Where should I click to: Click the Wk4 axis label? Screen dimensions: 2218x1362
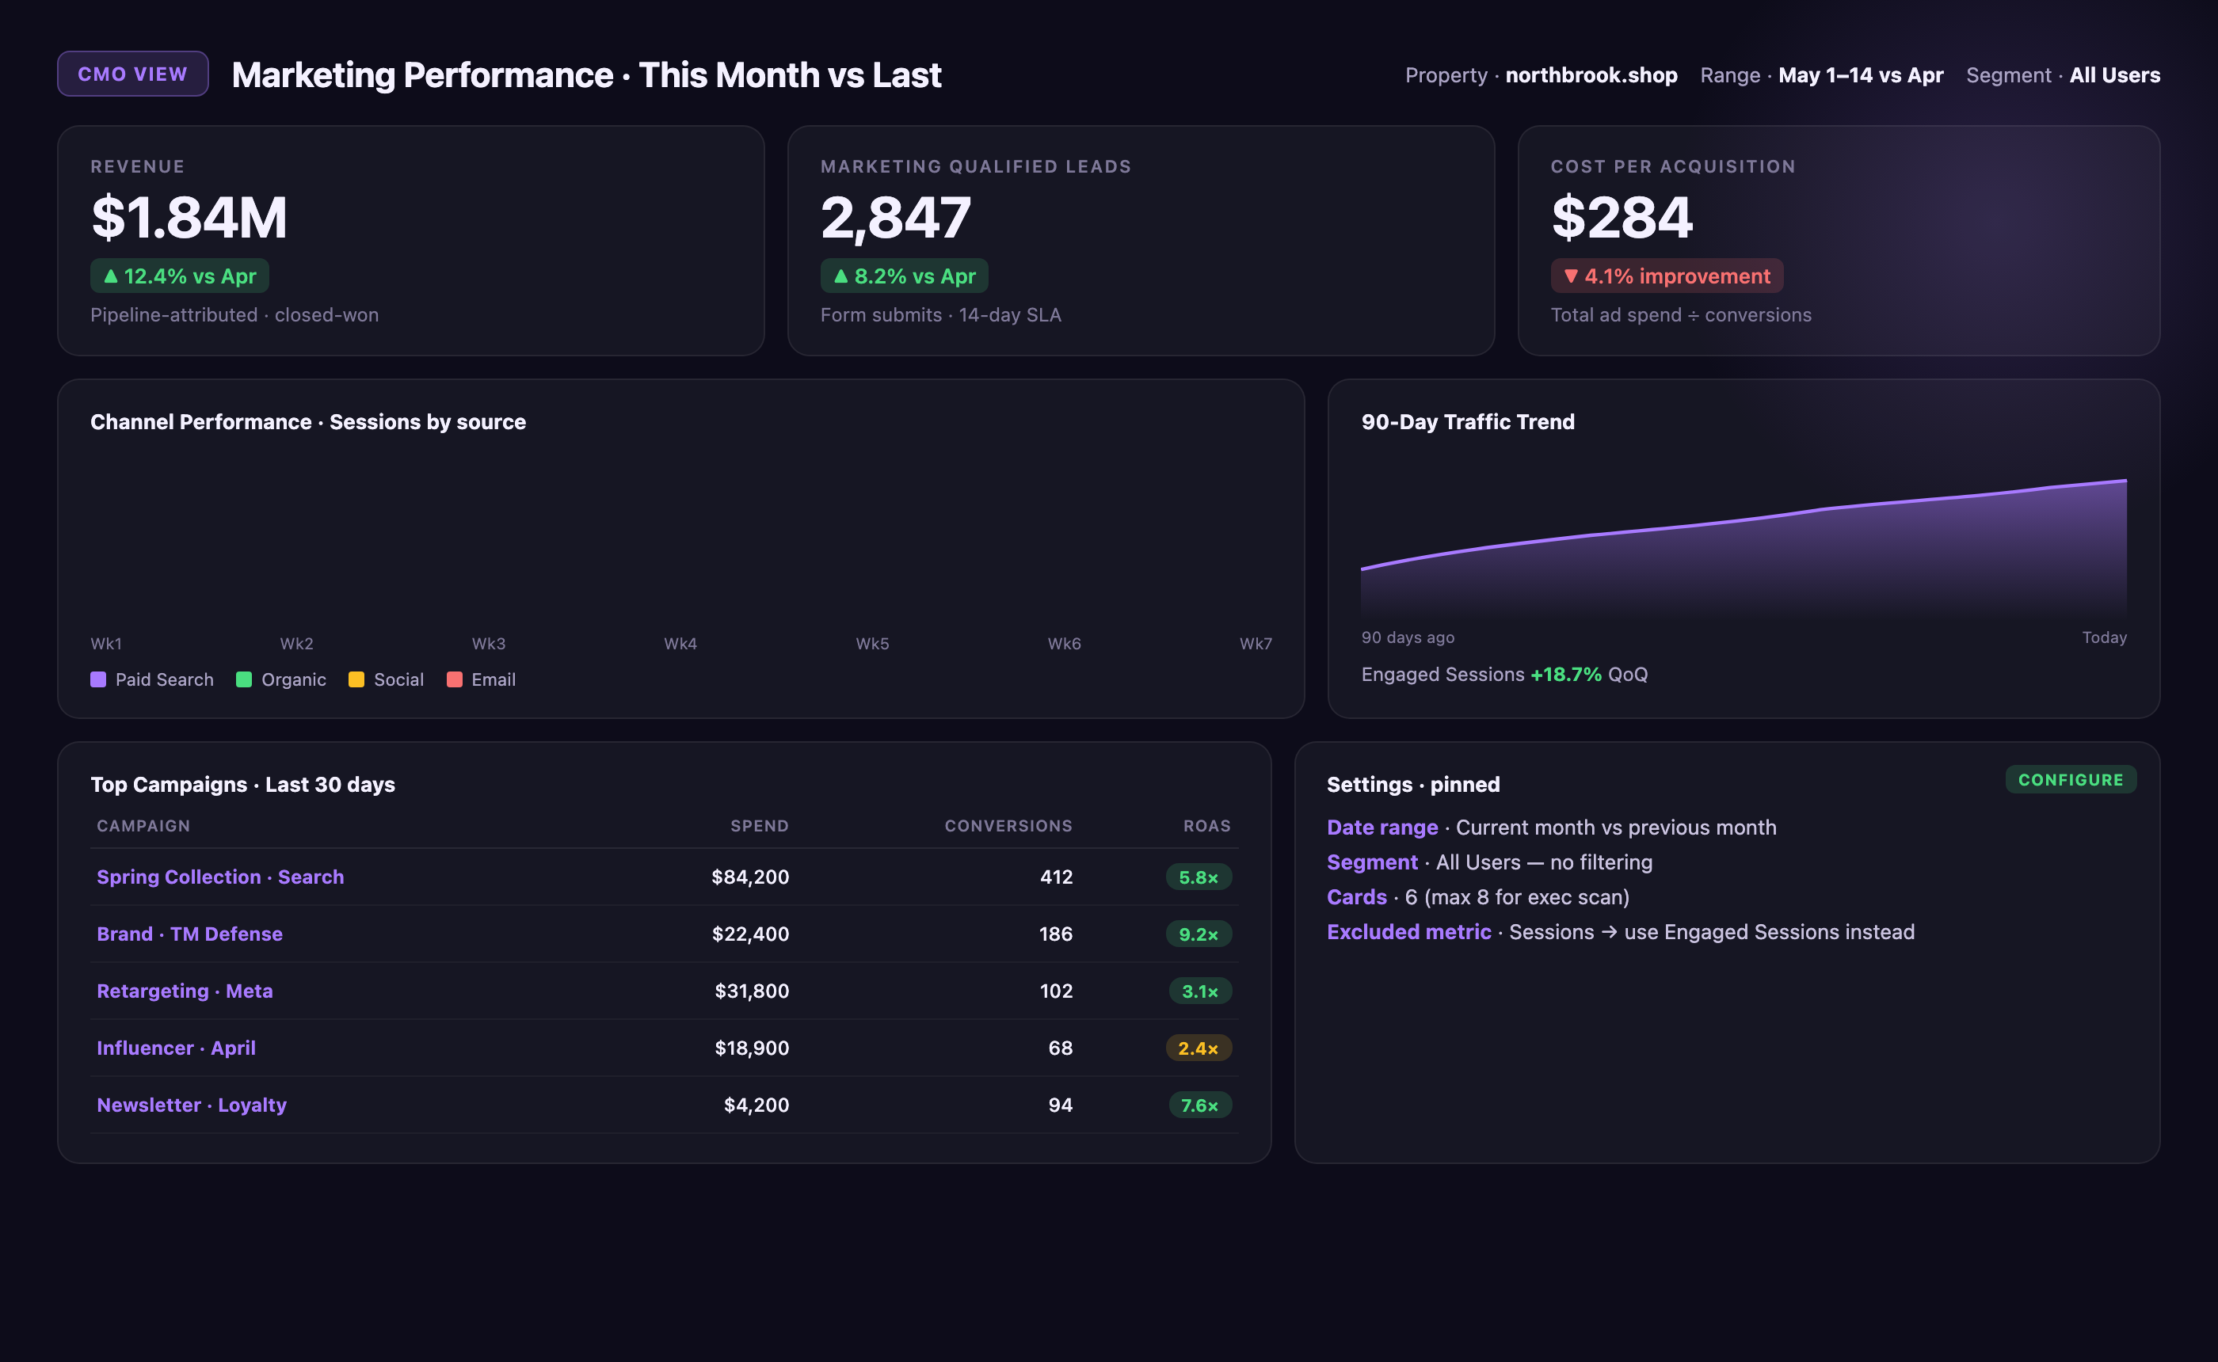(680, 643)
